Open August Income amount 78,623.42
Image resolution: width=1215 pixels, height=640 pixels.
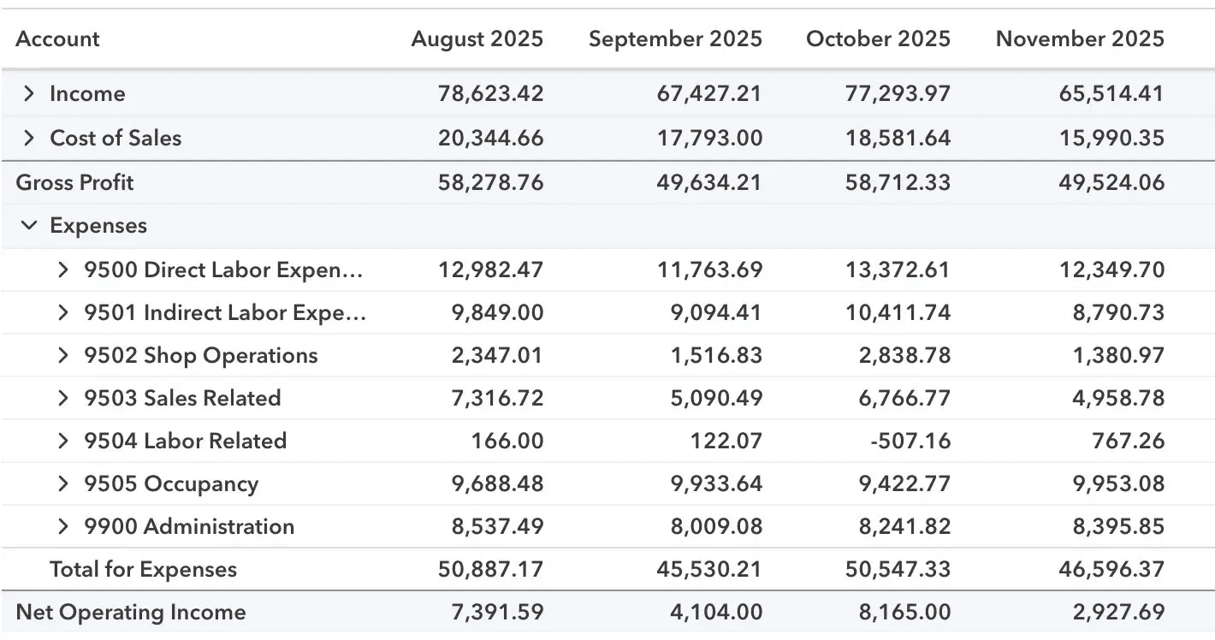coord(490,94)
